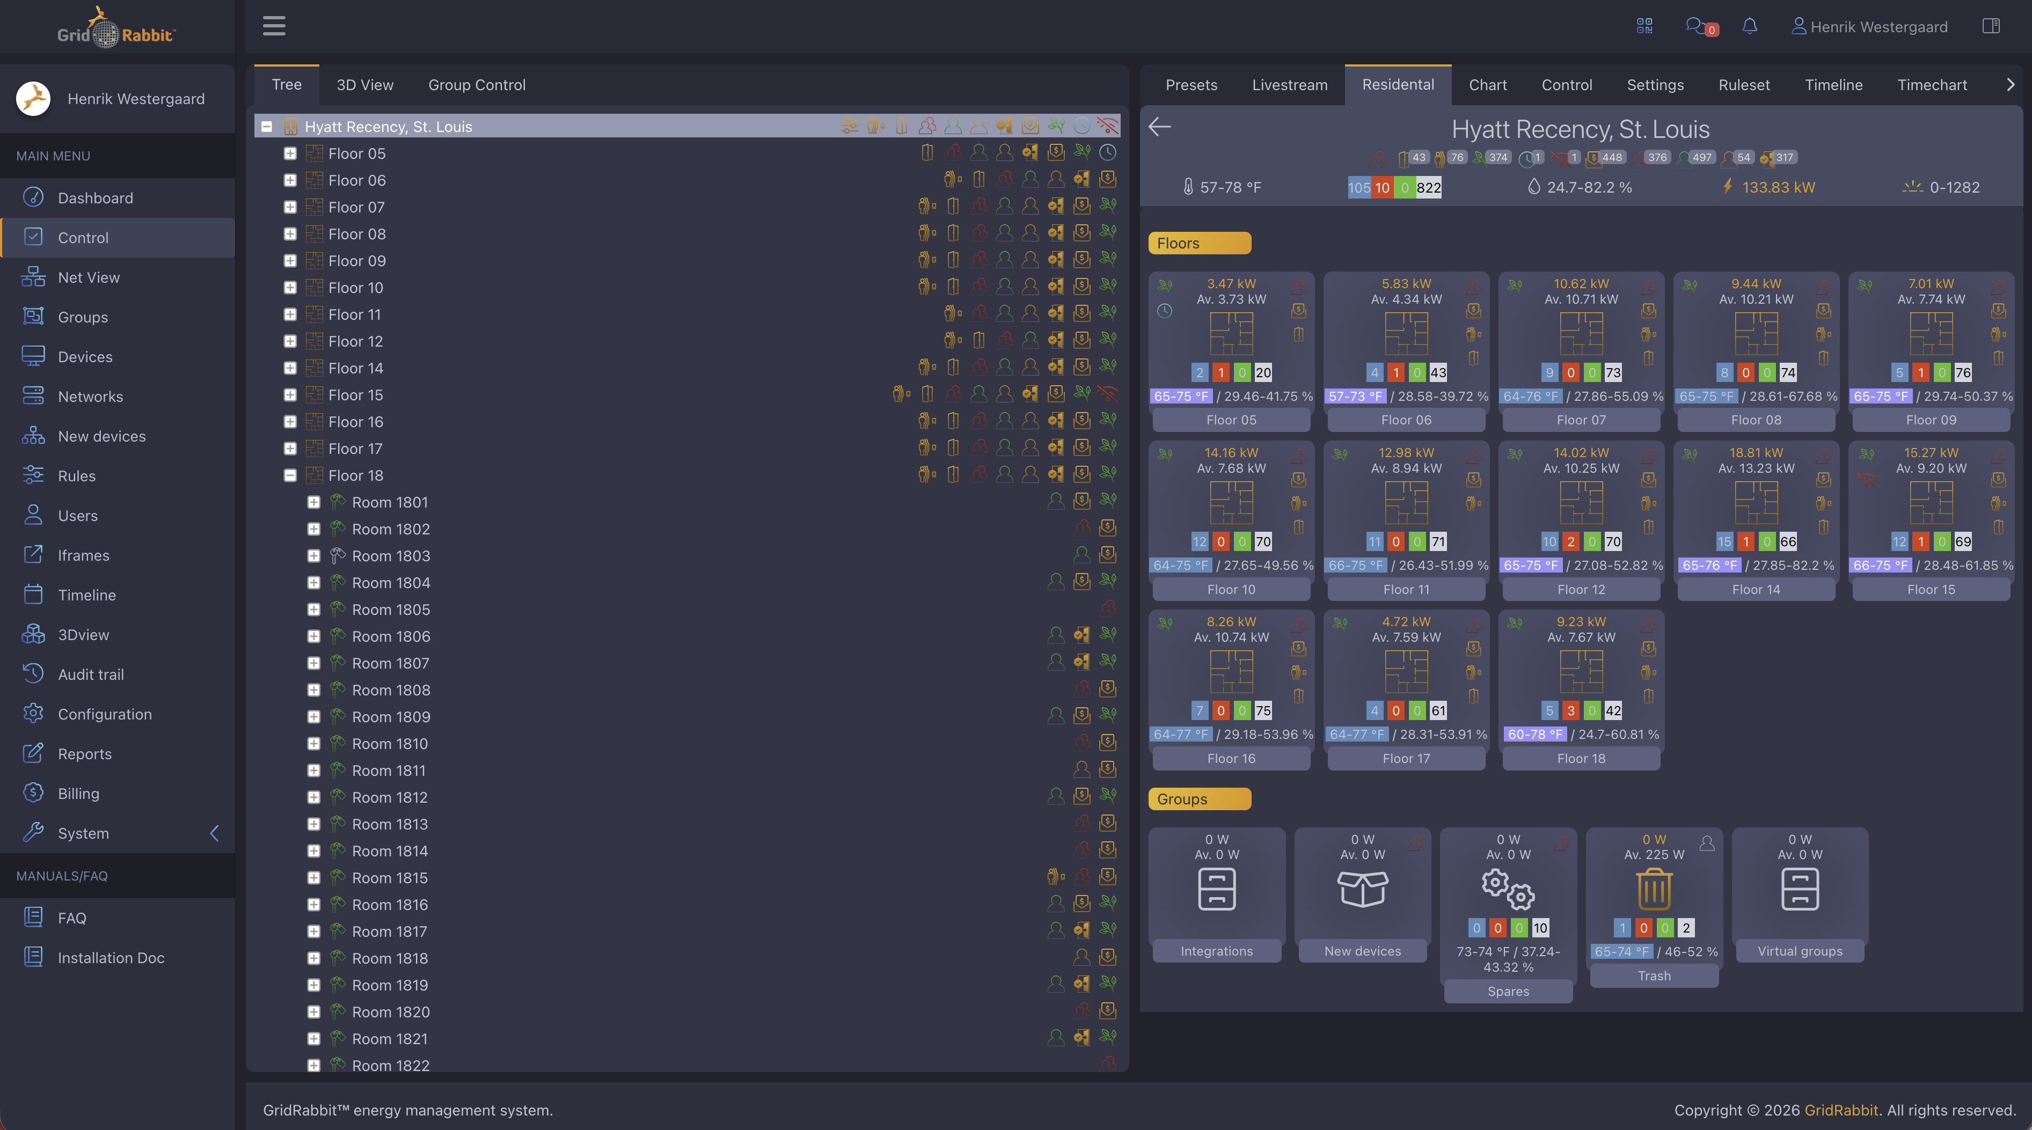Open Audit trail in sidebar

(118, 674)
